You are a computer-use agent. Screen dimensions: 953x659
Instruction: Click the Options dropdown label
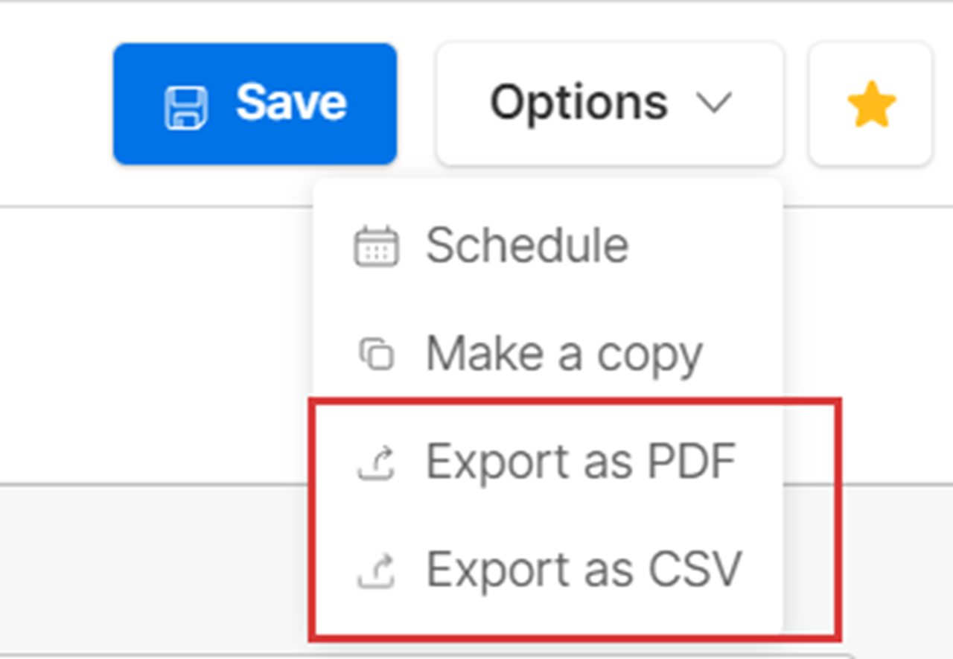coord(579,104)
